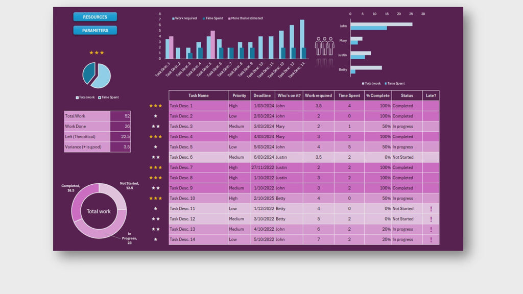Select the blue pie chart
This screenshot has width=523, height=294.
click(97, 75)
